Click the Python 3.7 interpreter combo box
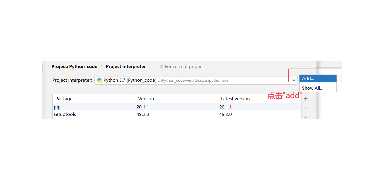The width and height of the screenshot is (384, 179). pyautogui.click(x=196, y=80)
